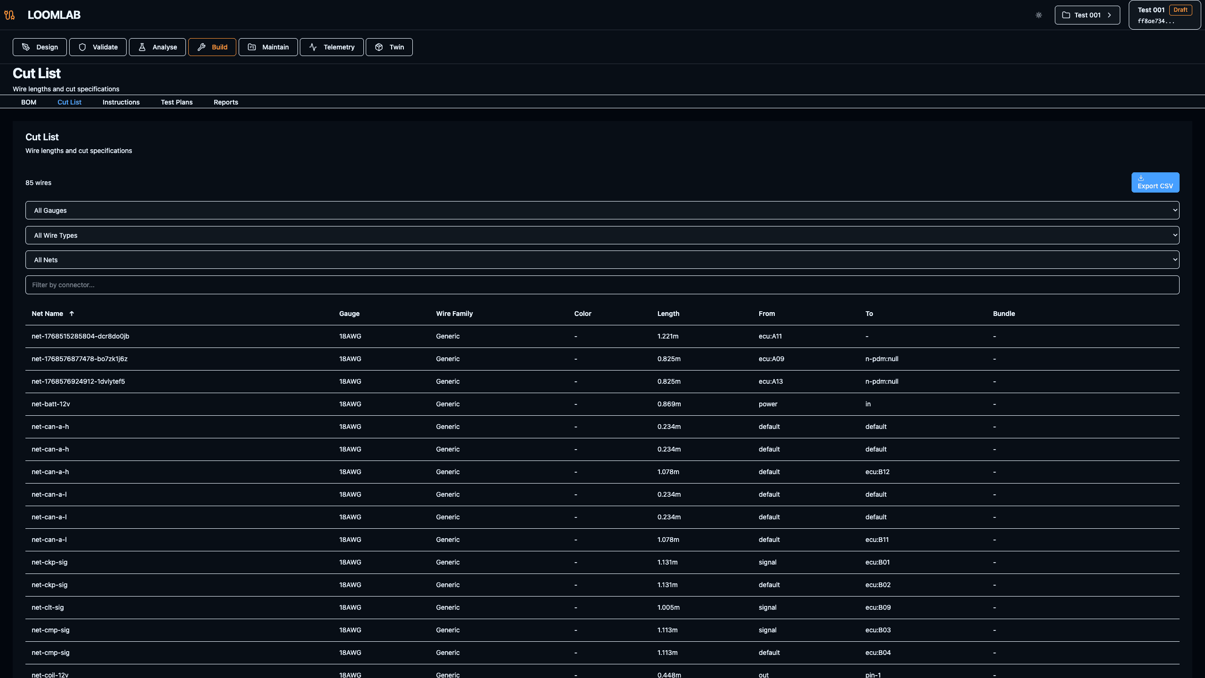Expand the All Nets dropdown
Viewport: 1205px width, 678px height.
[x=602, y=260]
